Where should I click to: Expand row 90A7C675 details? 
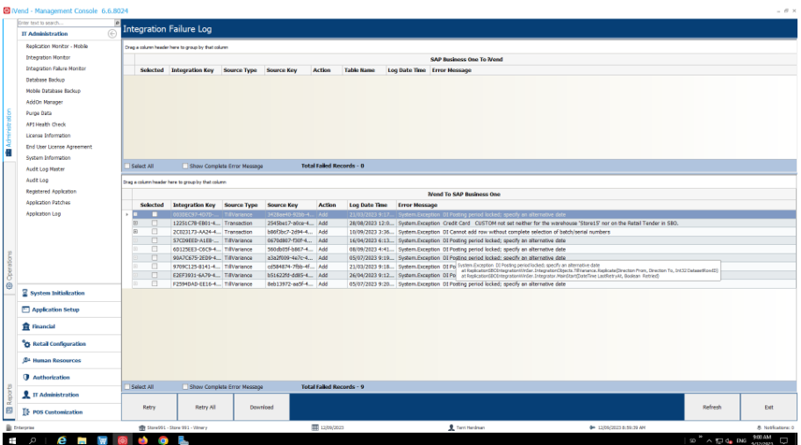point(135,258)
